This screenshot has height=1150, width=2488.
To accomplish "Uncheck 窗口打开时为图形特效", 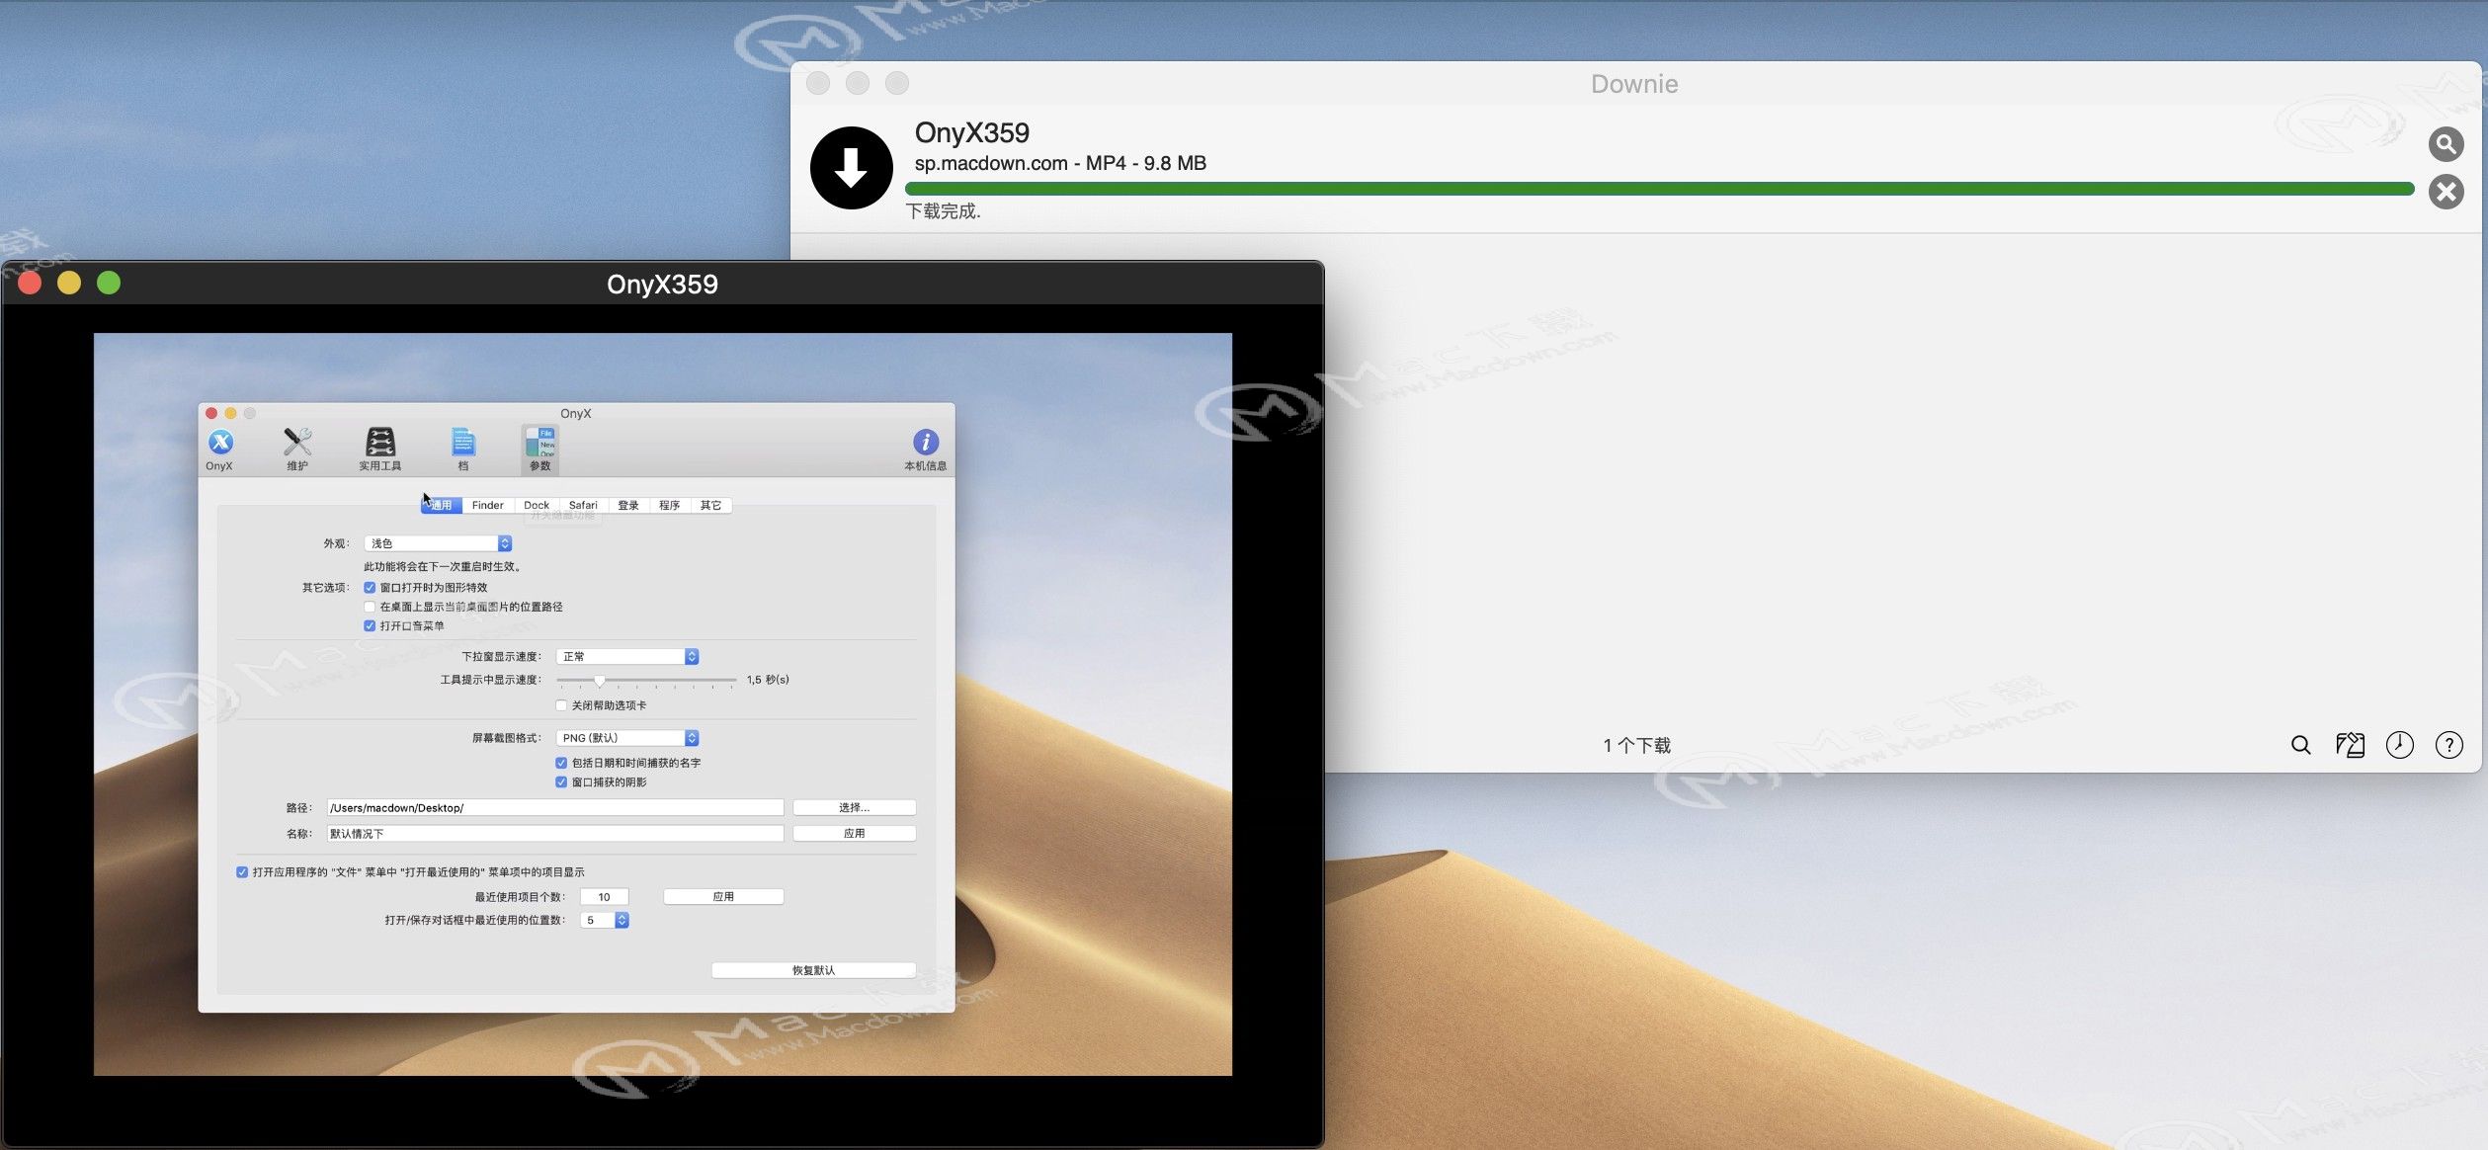I will 370,587.
